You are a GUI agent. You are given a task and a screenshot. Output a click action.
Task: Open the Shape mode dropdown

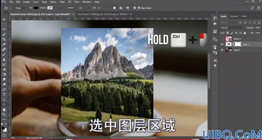tap(20, 8)
